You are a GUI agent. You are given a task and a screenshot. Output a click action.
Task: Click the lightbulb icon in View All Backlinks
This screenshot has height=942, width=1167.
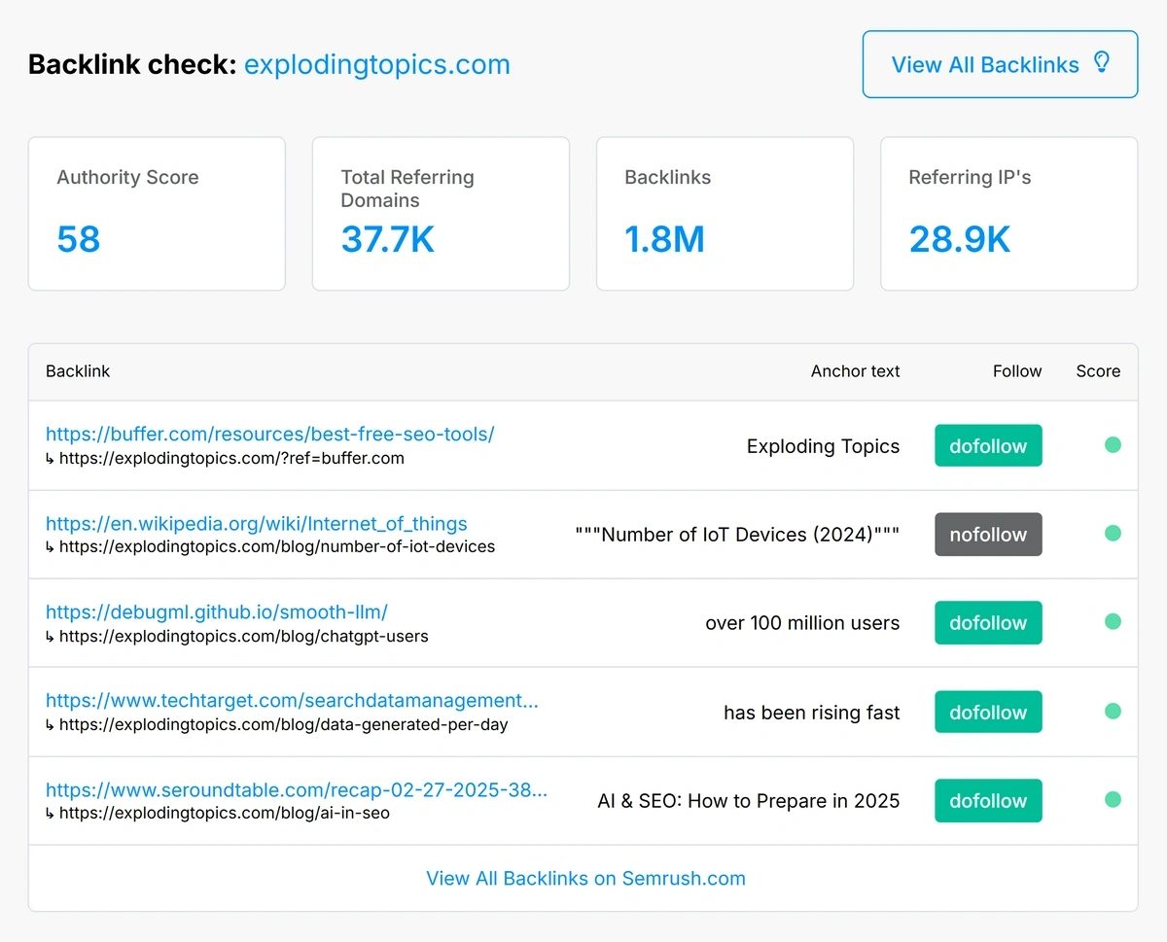click(x=1101, y=62)
